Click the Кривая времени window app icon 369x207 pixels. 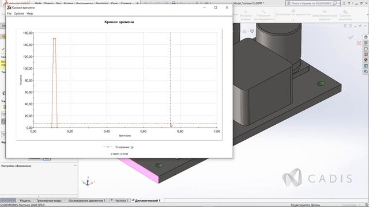point(9,7)
